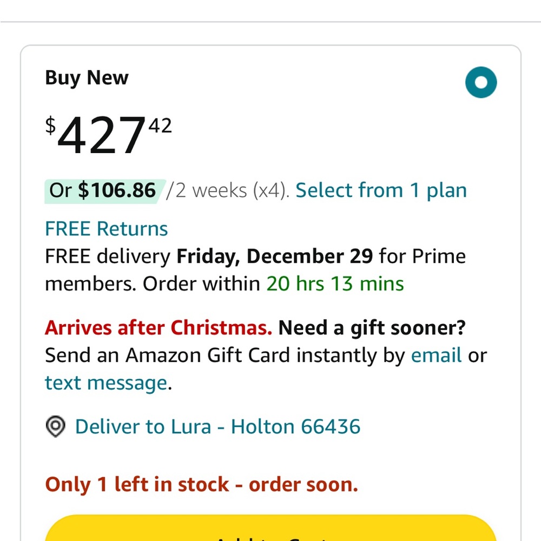This screenshot has height=541, width=541.
Task: Click the location pin icon
Action: pyautogui.click(x=55, y=427)
